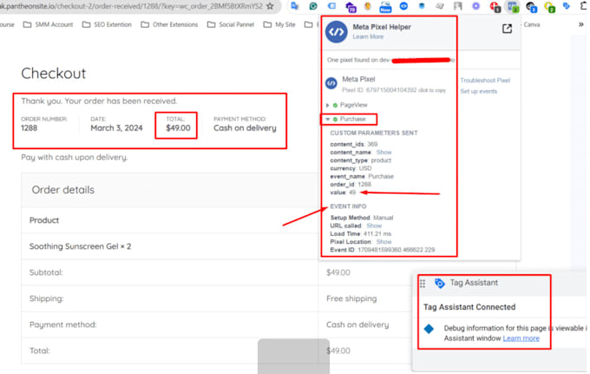The image size is (590, 374).
Task: Click green status dot next to Purchase
Action: tap(335, 119)
